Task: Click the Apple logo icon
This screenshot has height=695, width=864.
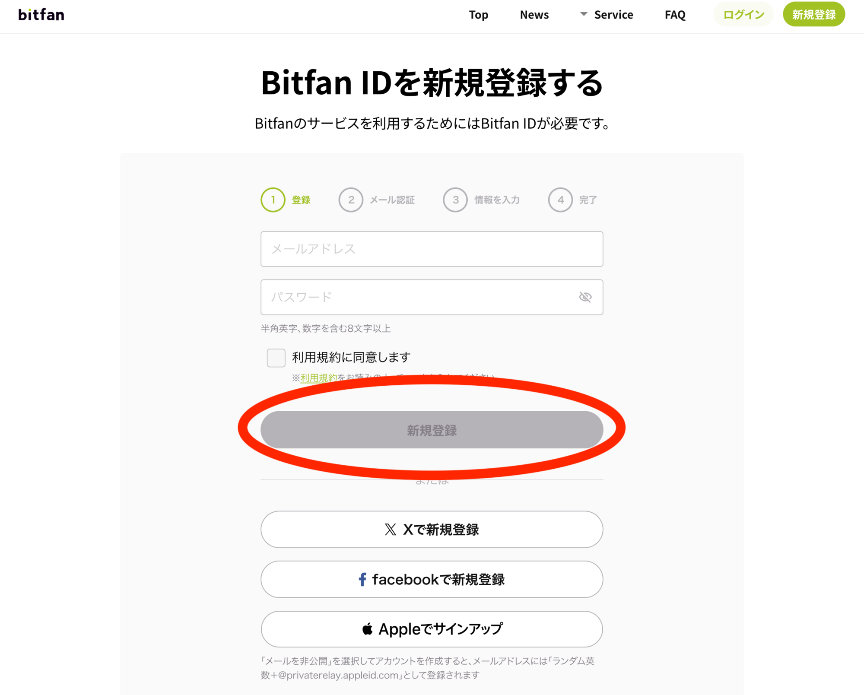Action: [x=367, y=629]
